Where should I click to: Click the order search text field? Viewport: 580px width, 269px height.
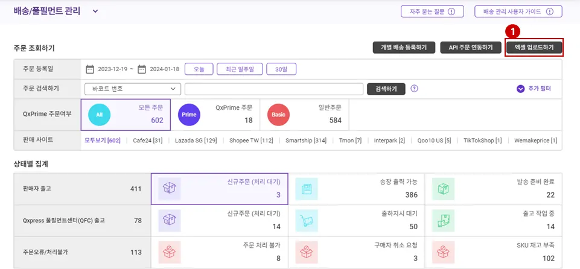pos(274,89)
